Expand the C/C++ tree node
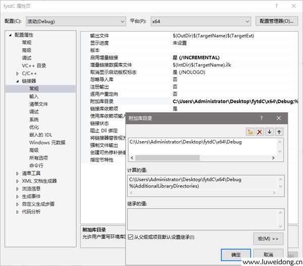Image resolution: width=303 pixels, height=266 pixels. coord(18,74)
